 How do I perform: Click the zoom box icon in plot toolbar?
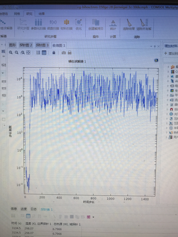pyautogui.click(x=22, y=53)
